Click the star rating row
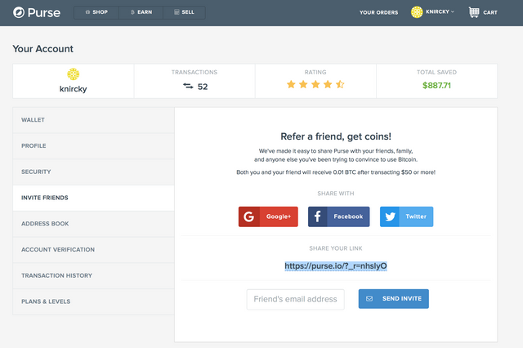Image resolution: width=523 pixels, height=348 pixels. 315,84
